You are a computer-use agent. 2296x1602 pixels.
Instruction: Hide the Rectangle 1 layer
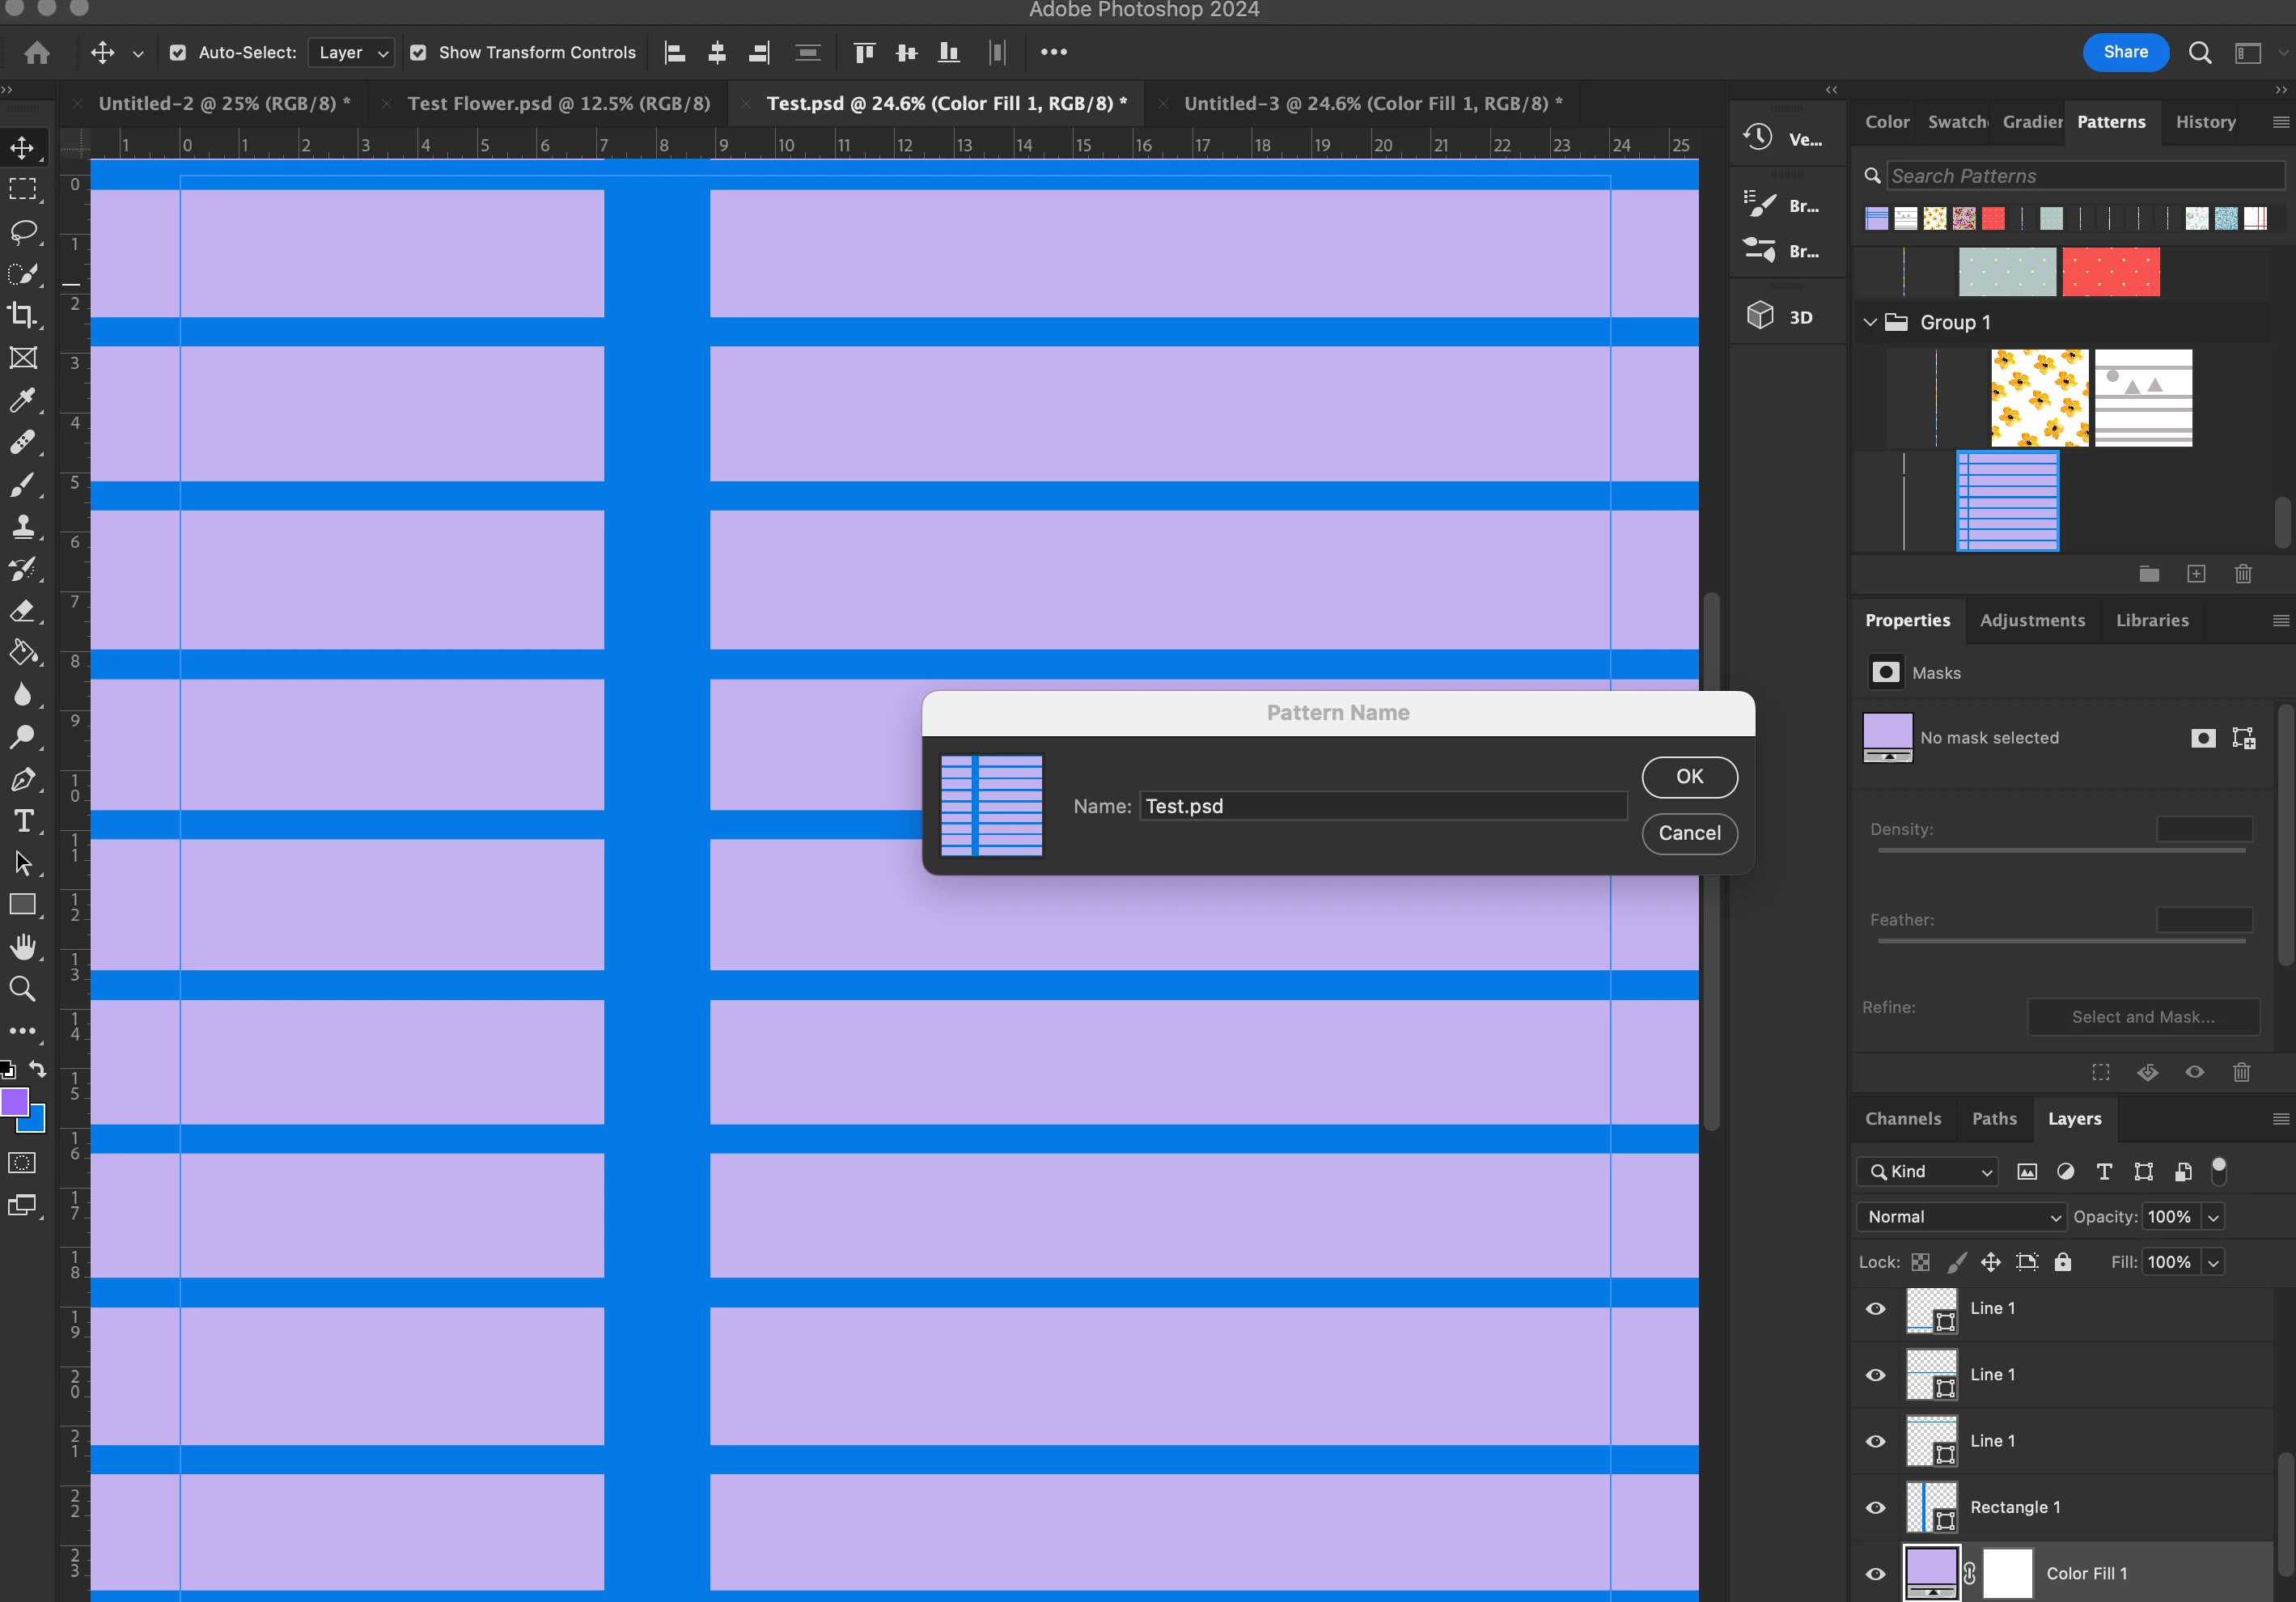click(1875, 1508)
